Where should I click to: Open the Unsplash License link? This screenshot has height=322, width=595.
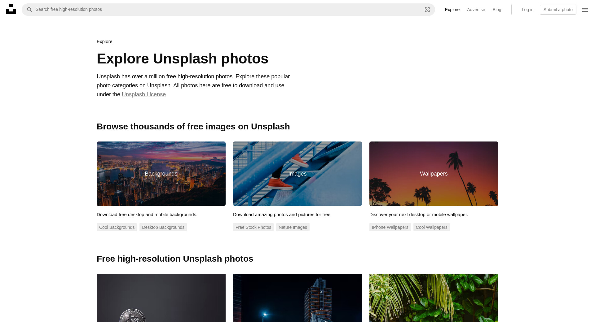(144, 94)
